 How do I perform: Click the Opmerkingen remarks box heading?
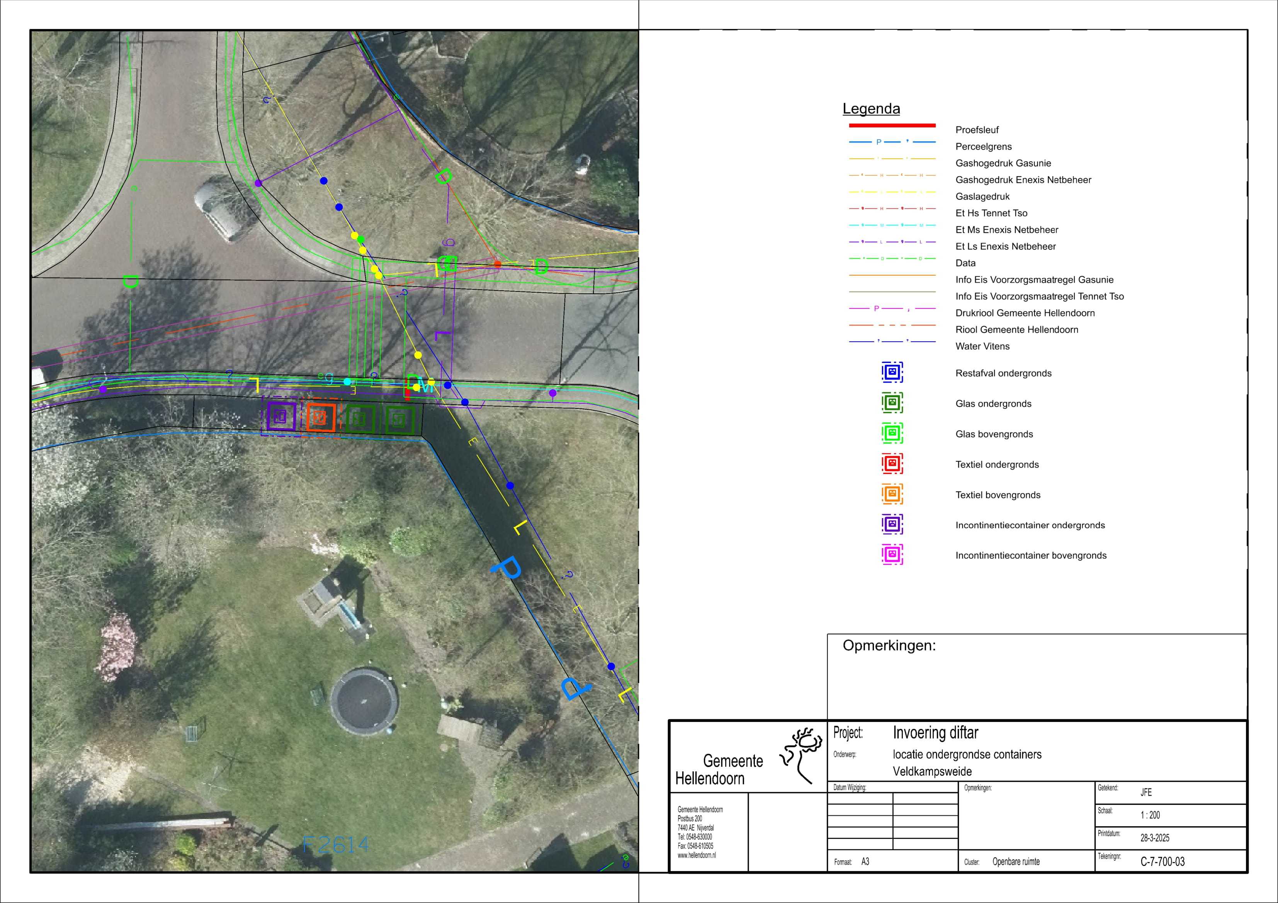[x=889, y=646]
